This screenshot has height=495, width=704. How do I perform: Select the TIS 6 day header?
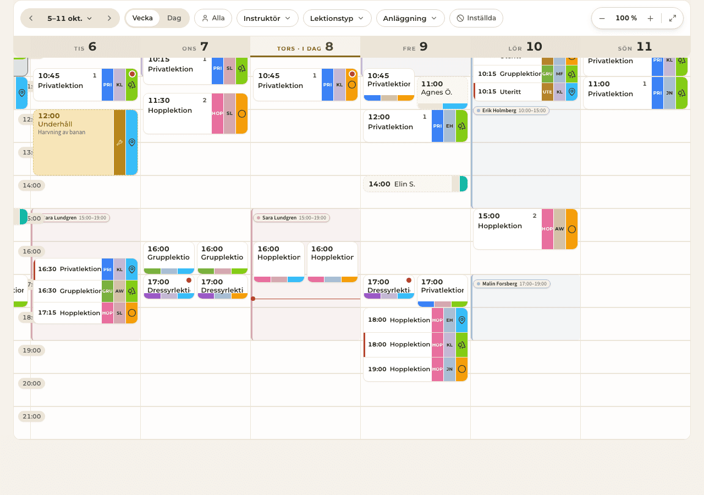pos(85,47)
